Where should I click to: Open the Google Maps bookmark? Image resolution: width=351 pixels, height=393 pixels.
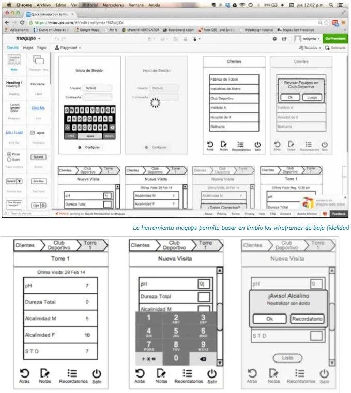(x=87, y=30)
